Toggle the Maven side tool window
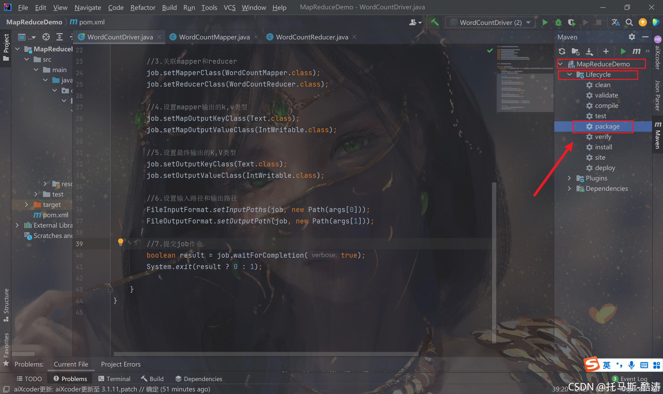The width and height of the screenshot is (663, 394). tap(658, 135)
